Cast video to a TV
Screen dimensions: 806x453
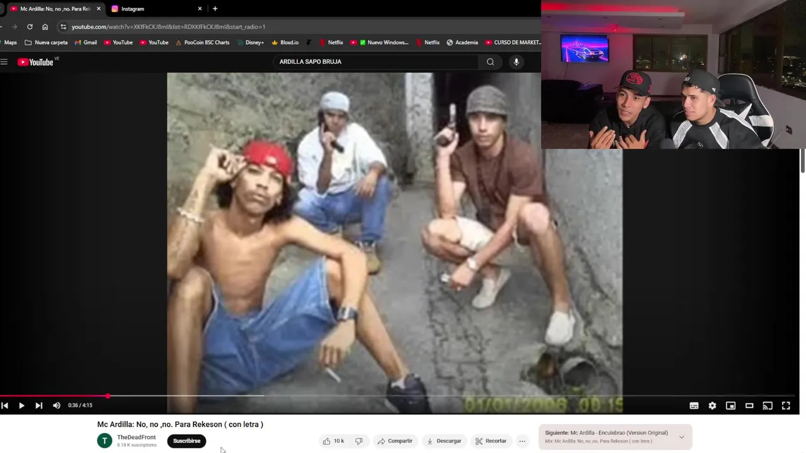pyautogui.click(x=768, y=406)
